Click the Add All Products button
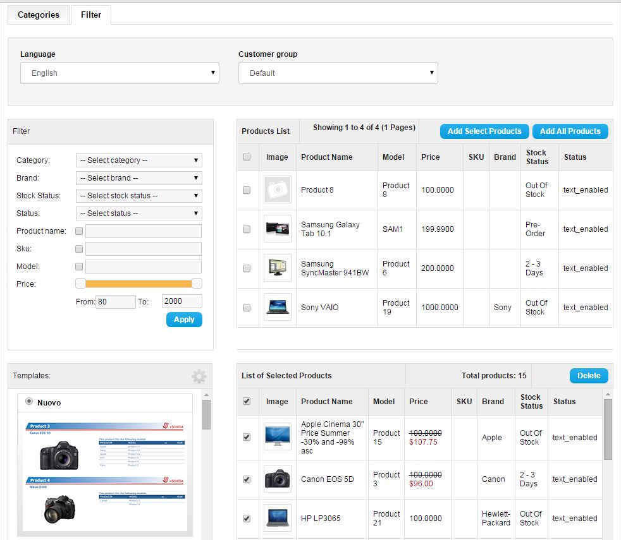Image resolution: width=621 pixels, height=540 pixels. coord(570,131)
